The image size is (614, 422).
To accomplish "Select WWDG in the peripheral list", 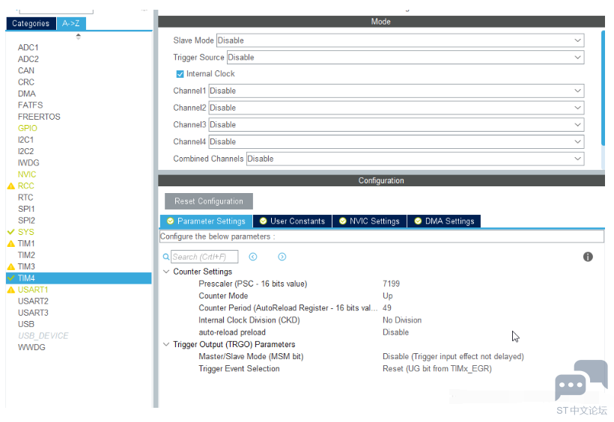I will point(31,348).
